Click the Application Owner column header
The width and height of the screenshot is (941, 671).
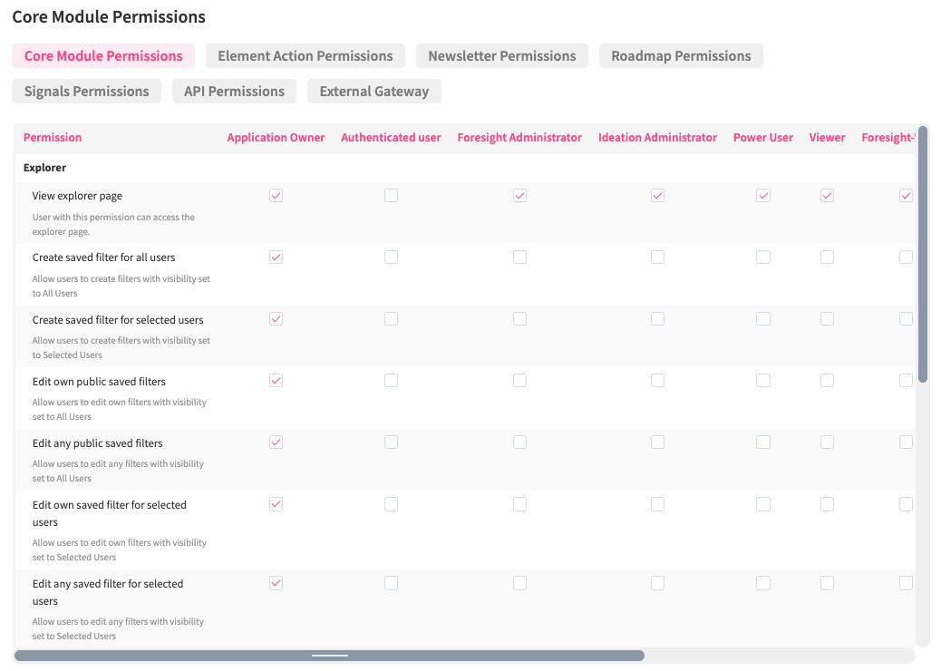coord(276,138)
